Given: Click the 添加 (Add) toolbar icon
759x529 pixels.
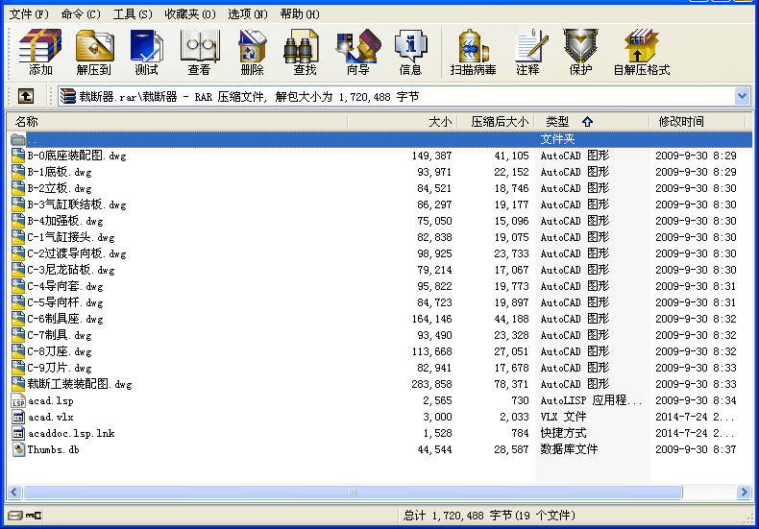Looking at the screenshot, I should coord(40,52).
